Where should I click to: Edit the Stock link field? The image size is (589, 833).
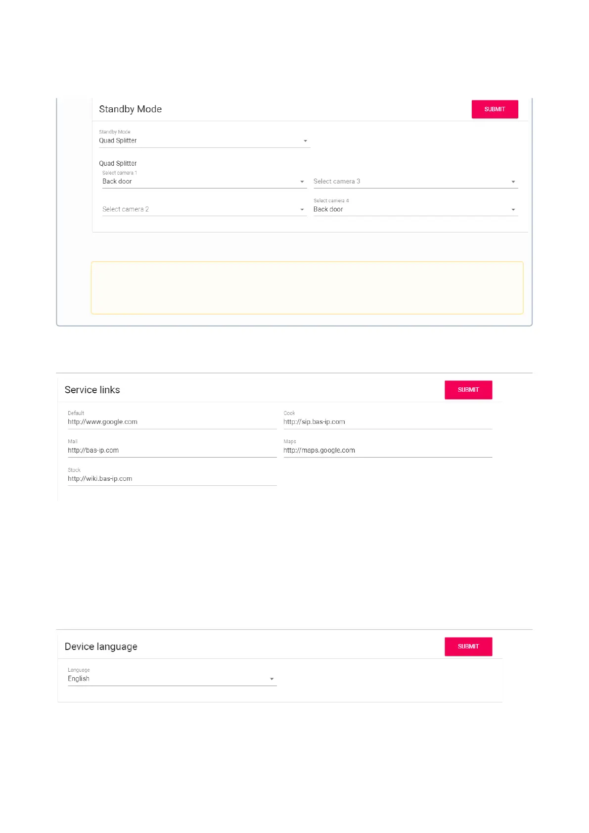171,479
